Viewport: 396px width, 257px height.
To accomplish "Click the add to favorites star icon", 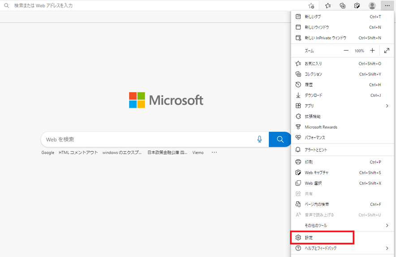I will point(311,5).
